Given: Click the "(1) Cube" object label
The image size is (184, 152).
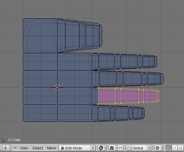Looking at the screenshot, I should [x=14, y=140].
